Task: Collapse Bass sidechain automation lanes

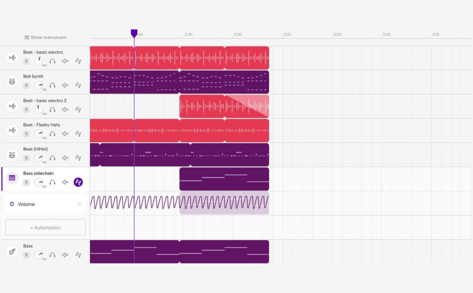Action: [x=78, y=182]
